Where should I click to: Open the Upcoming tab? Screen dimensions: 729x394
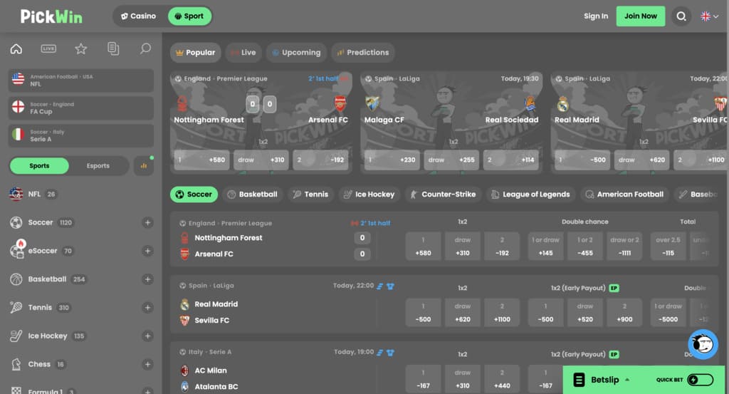pos(297,53)
